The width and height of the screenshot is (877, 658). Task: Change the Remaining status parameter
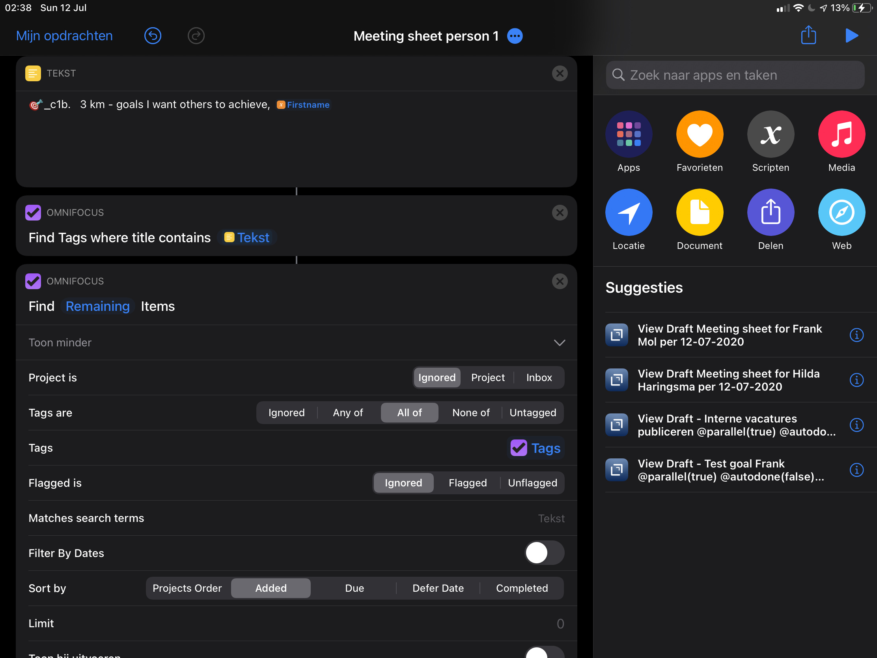(x=97, y=306)
